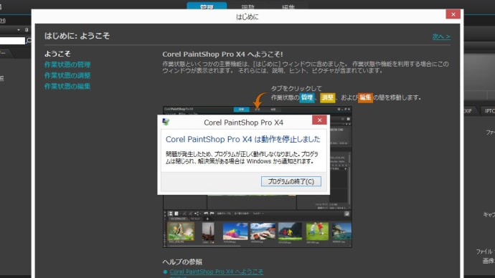Close the はじめに welcome window

(453, 14)
